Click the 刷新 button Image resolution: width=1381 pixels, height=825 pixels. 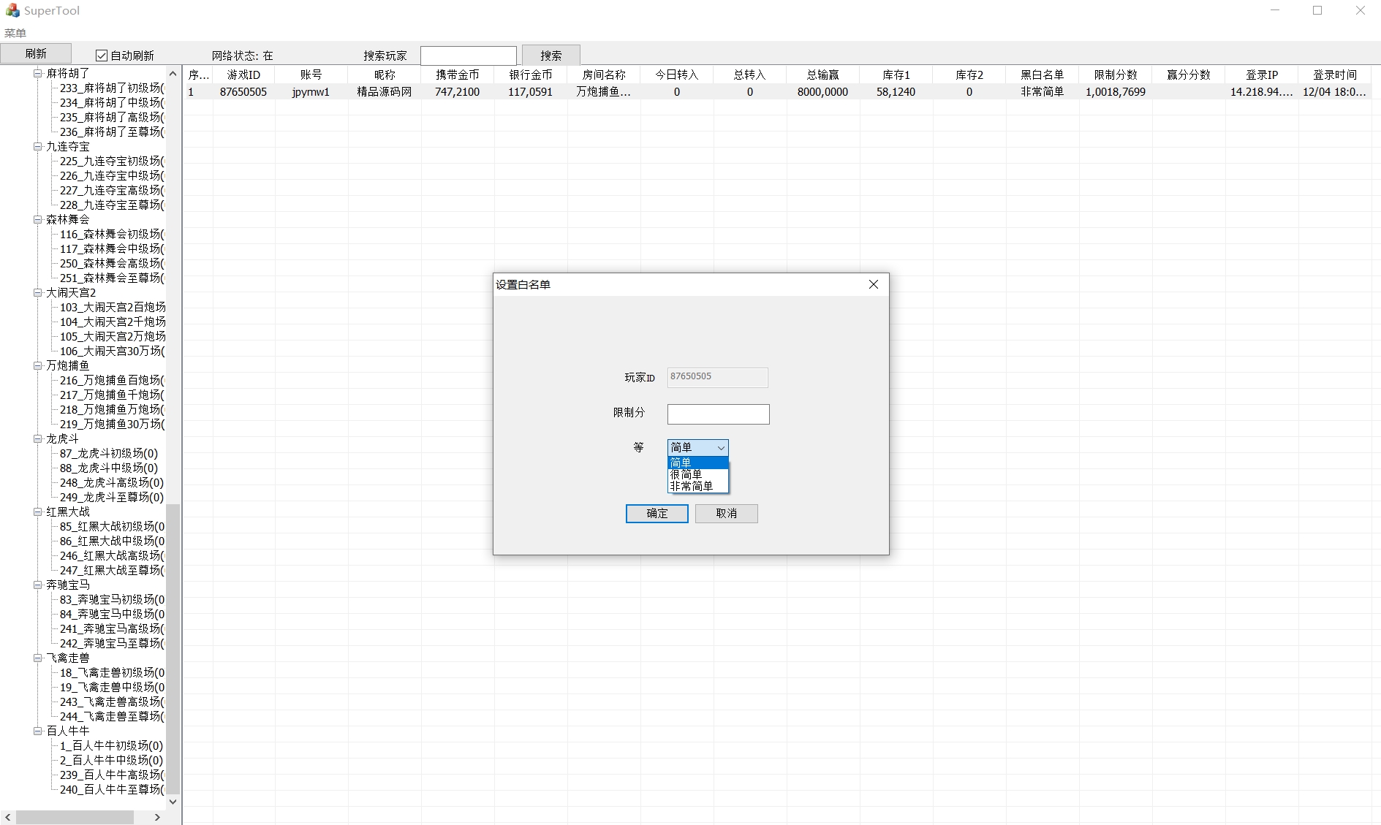point(36,54)
